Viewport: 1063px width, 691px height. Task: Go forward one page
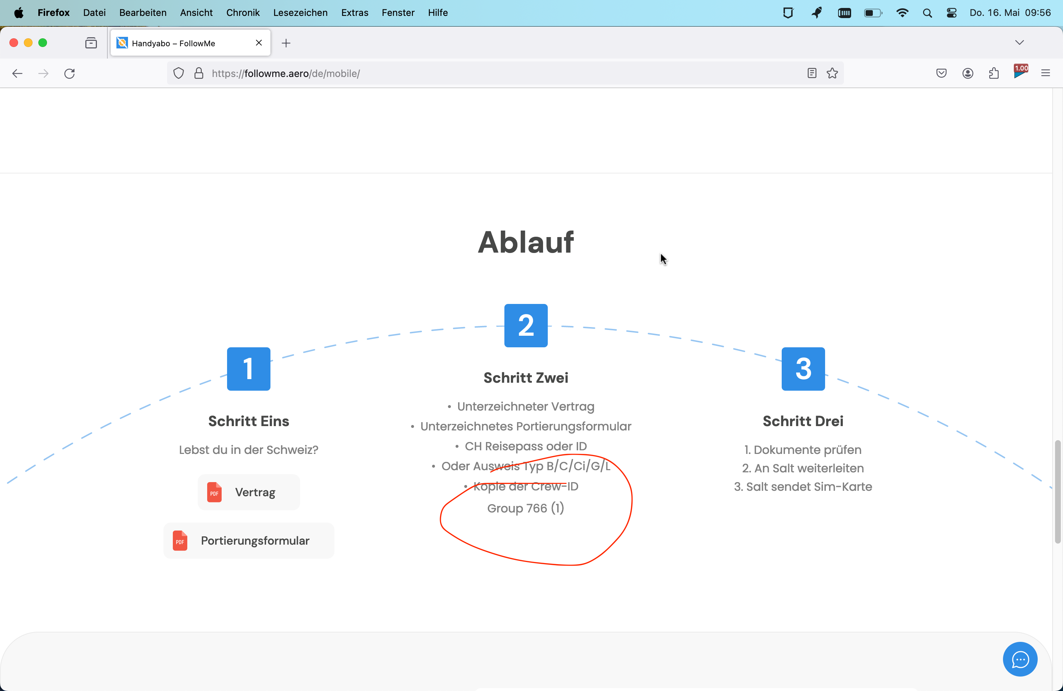click(x=43, y=73)
